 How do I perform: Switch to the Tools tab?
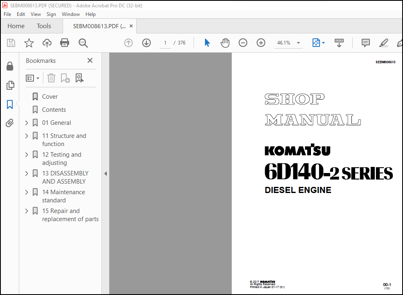(x=44, y=26)
